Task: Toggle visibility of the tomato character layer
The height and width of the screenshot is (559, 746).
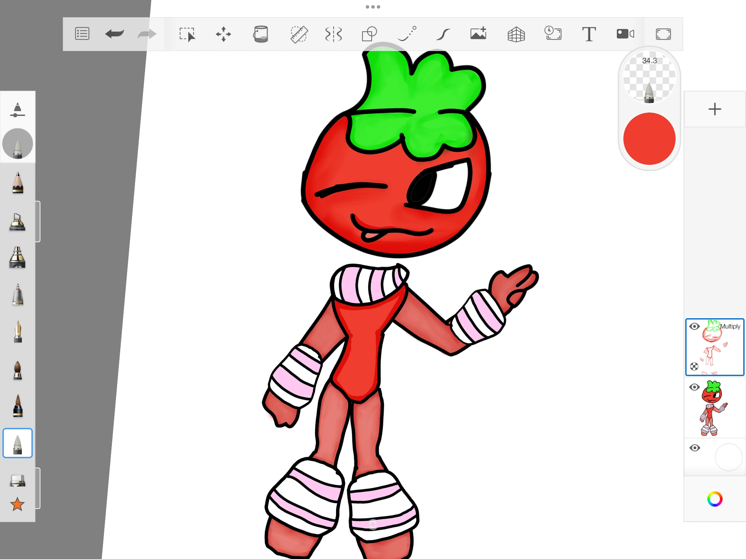Action: (695, 388)
